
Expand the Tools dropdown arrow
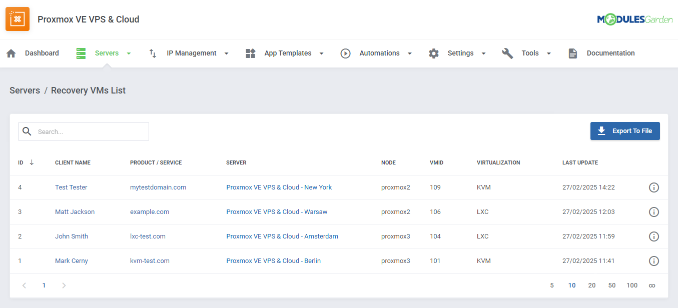point(548,53)
